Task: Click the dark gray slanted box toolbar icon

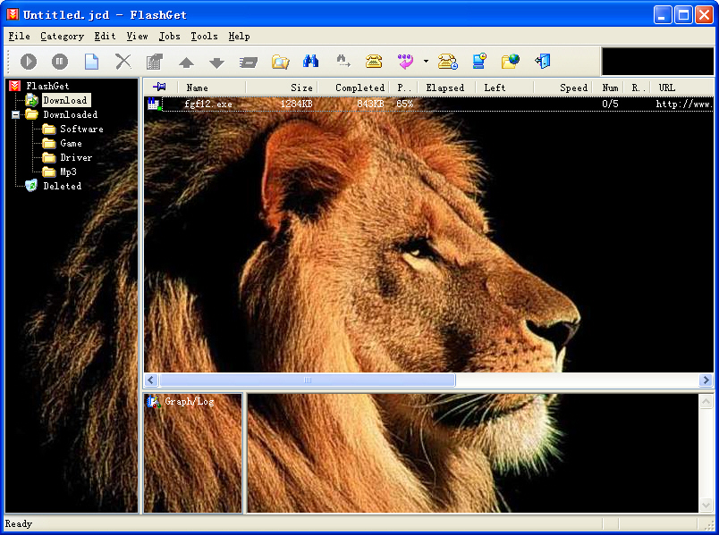Action: (x=248, y=62)
